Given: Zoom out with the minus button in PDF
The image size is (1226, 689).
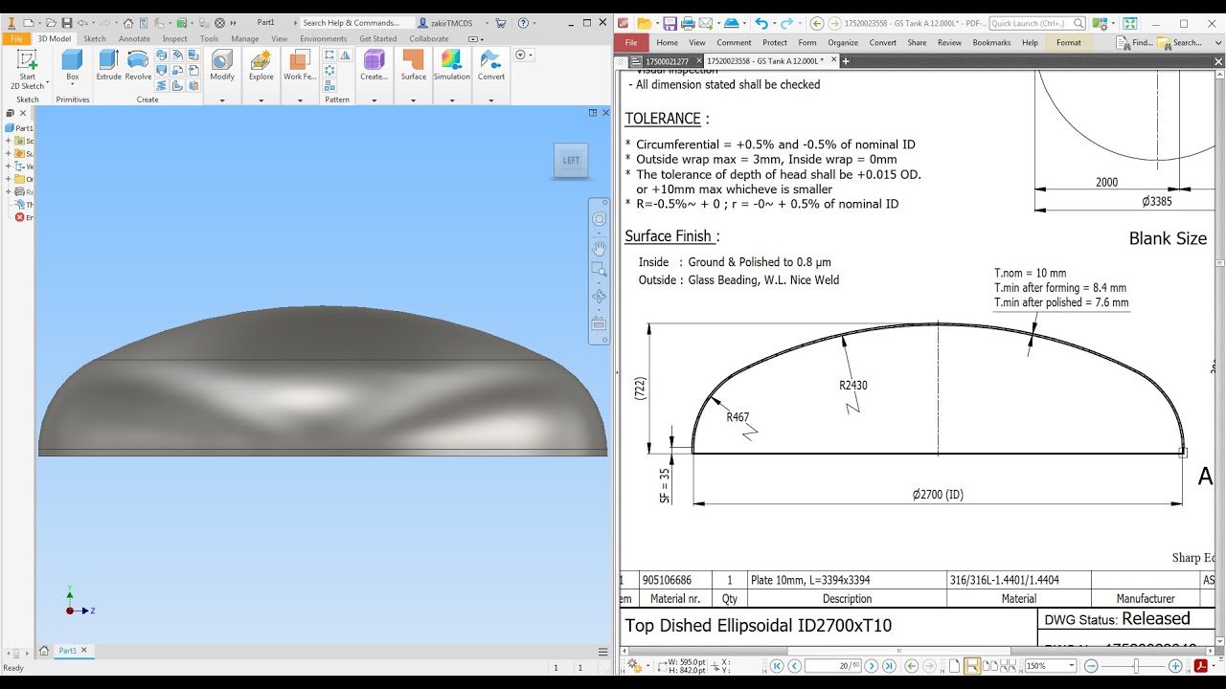Looking at the screenshot, I should tap(1091, 666).
